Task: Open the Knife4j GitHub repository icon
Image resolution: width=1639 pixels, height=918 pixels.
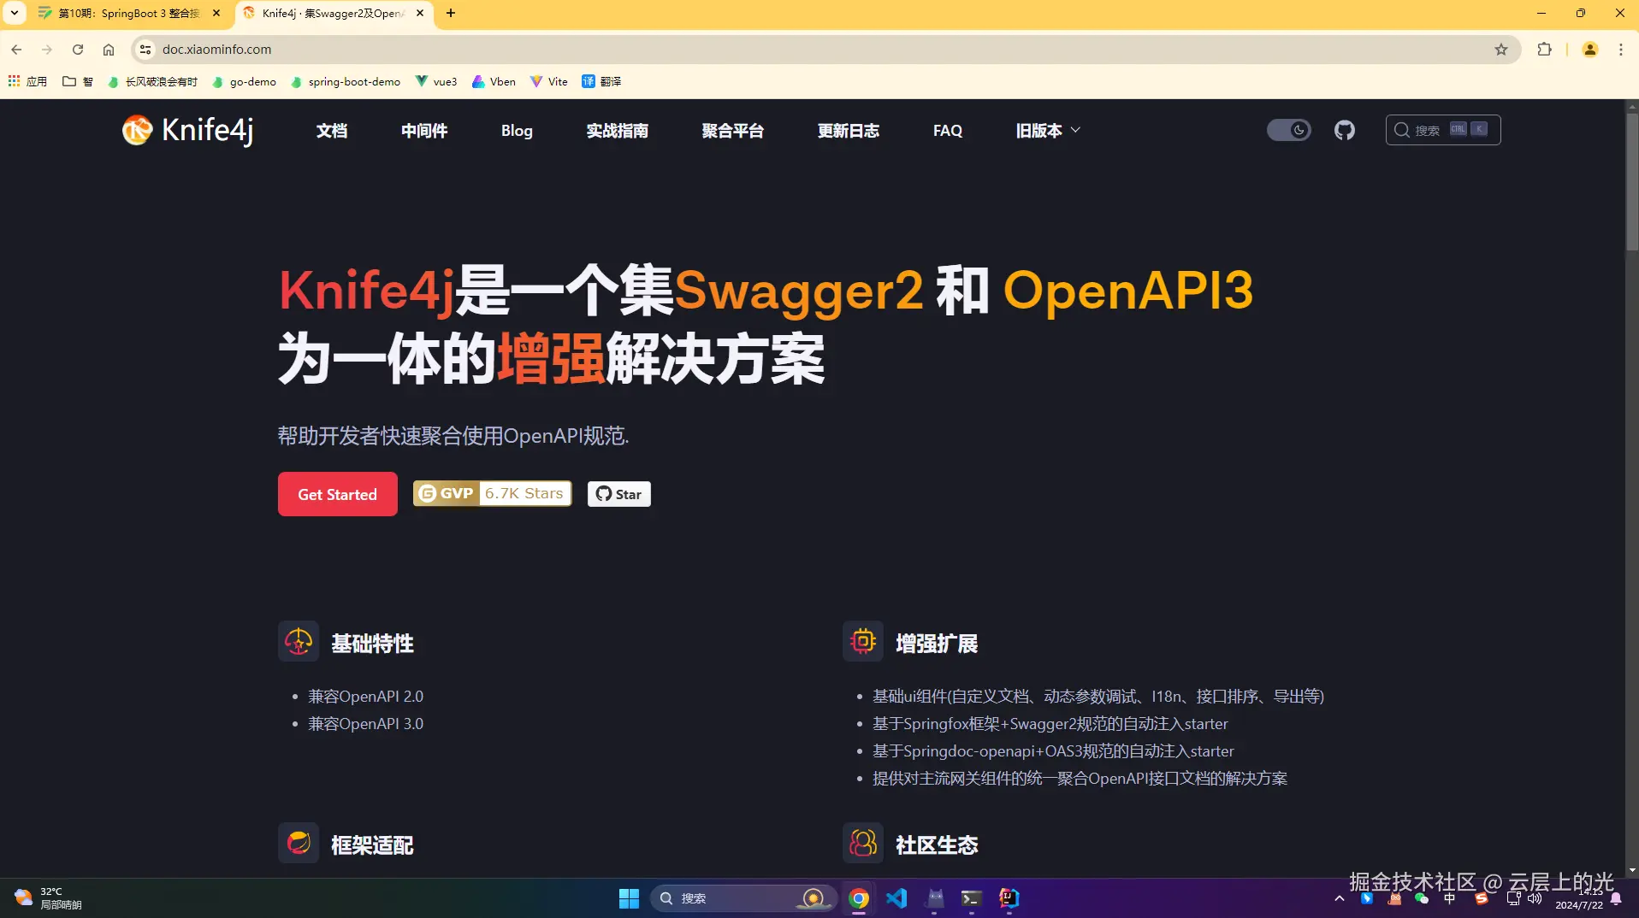Action: pyautogui.click(x=1345, y=130)
